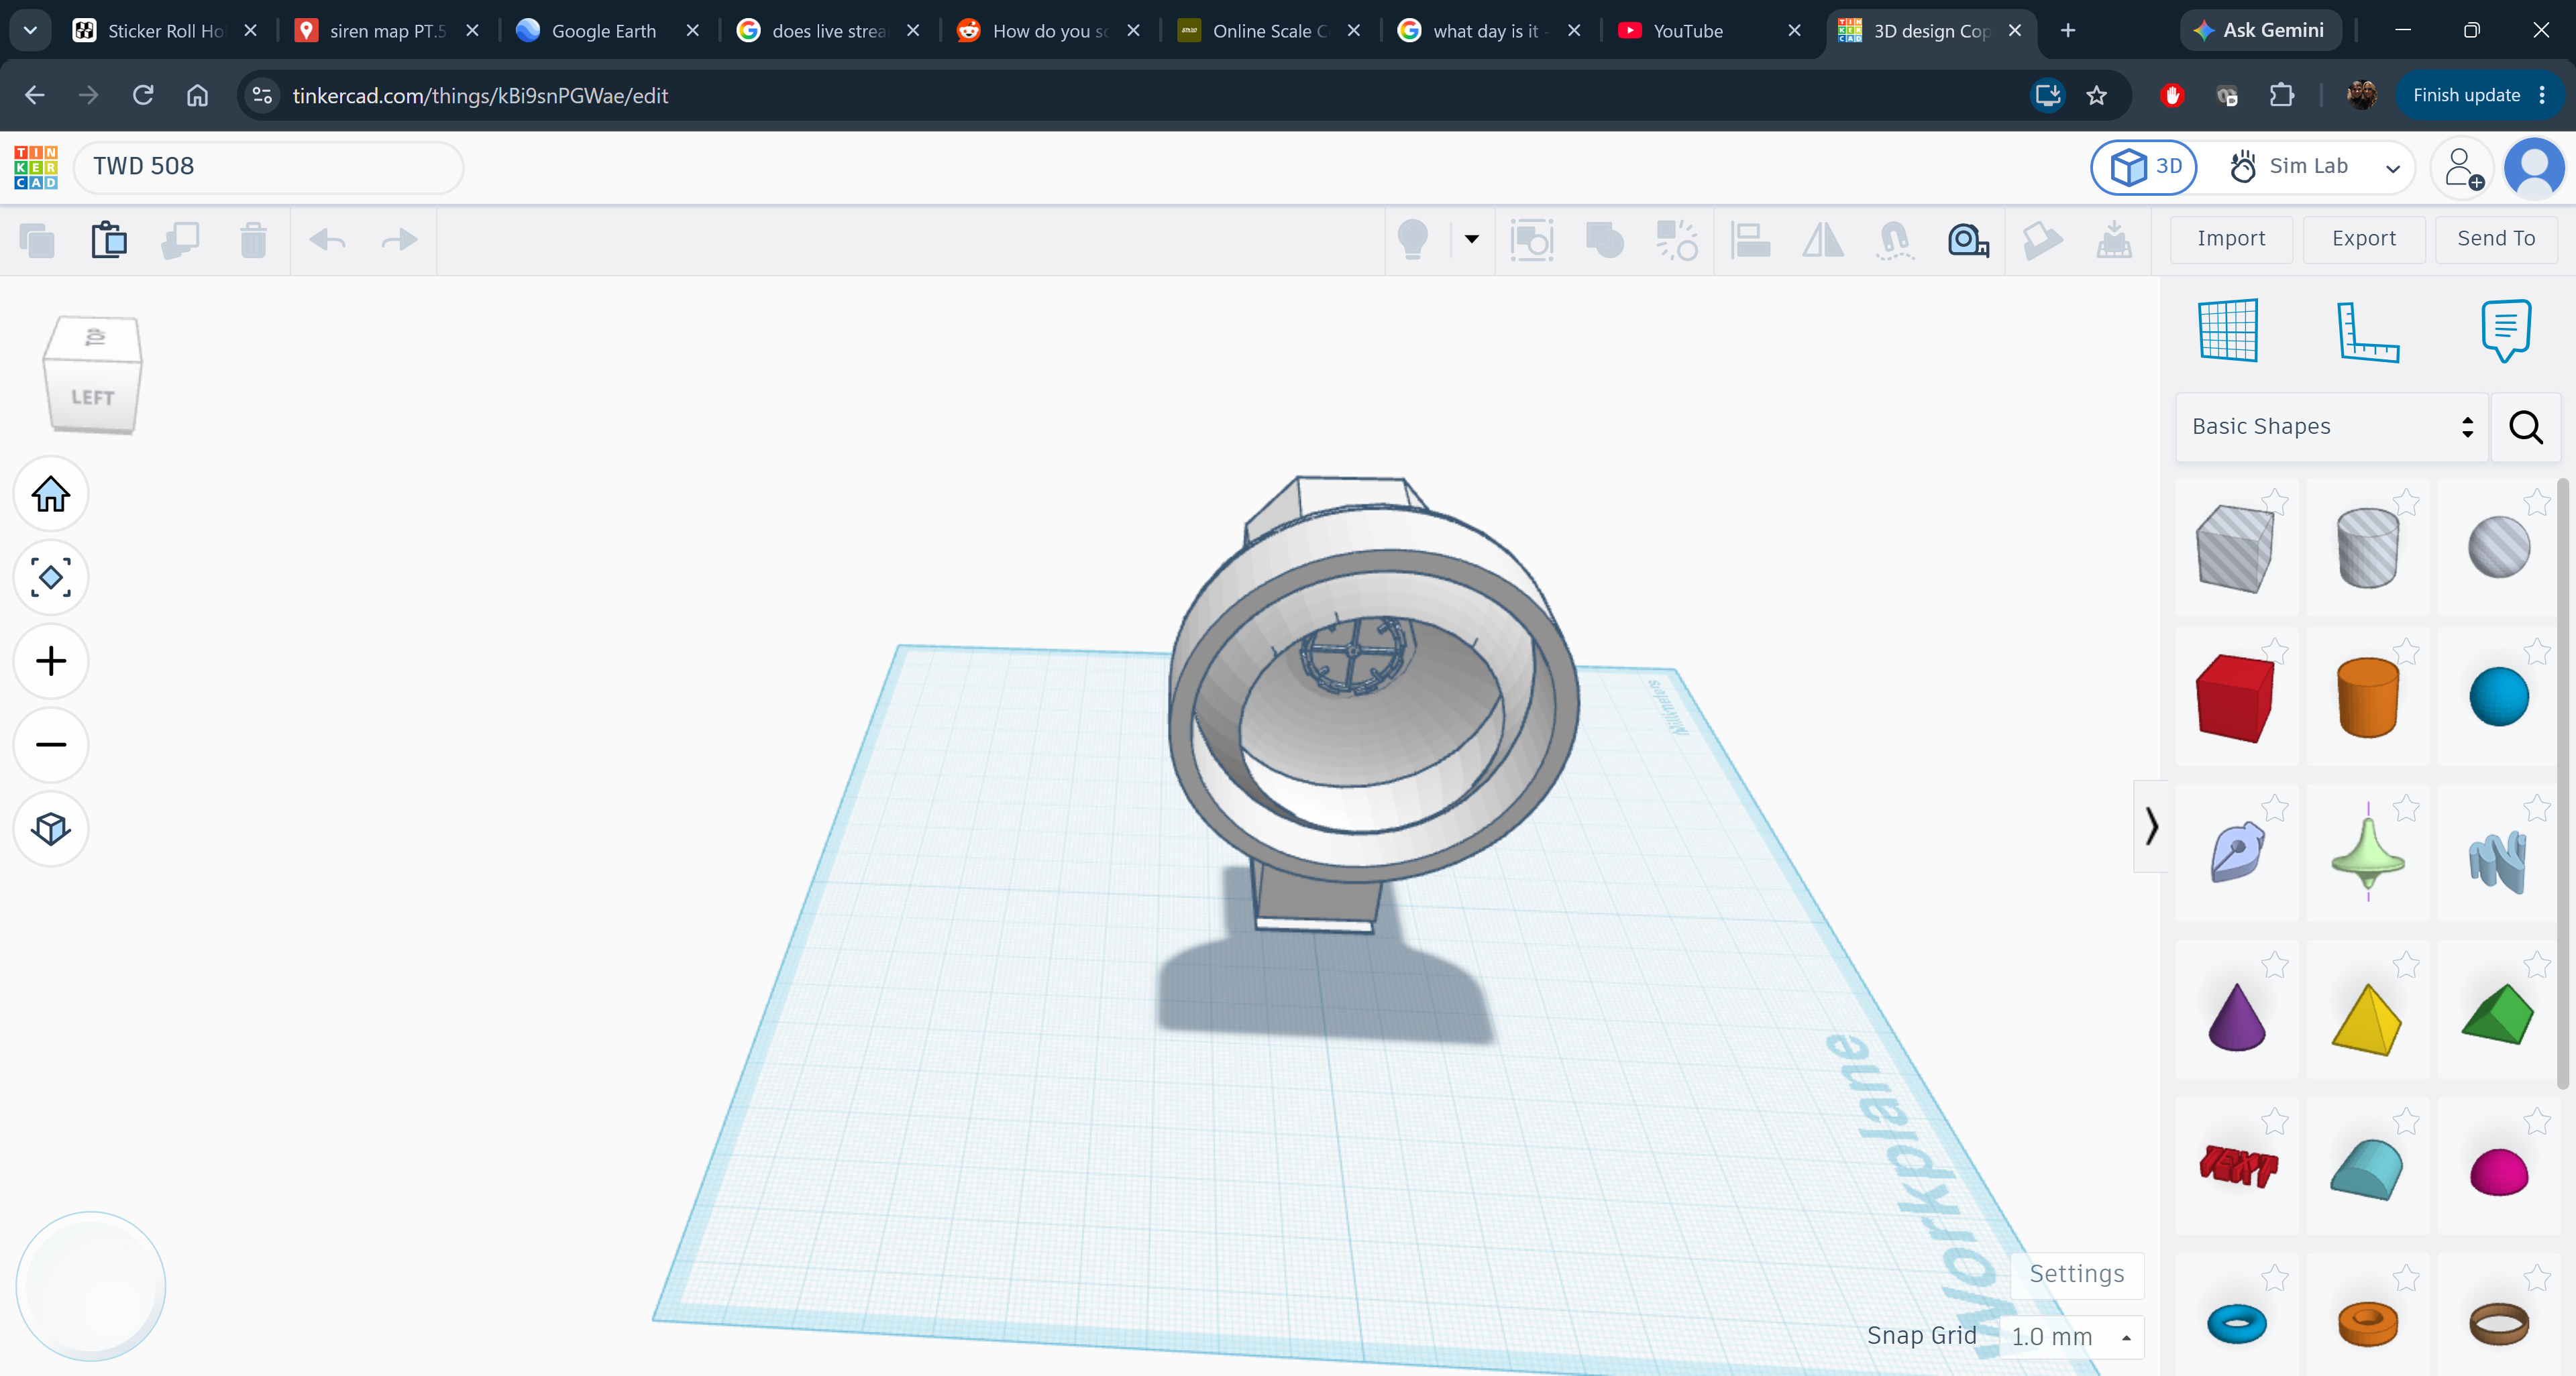Screen dimensions: 2576x1376
Task: Click the shapes search magnifier icon
Action: click(x=2526, y=426)
